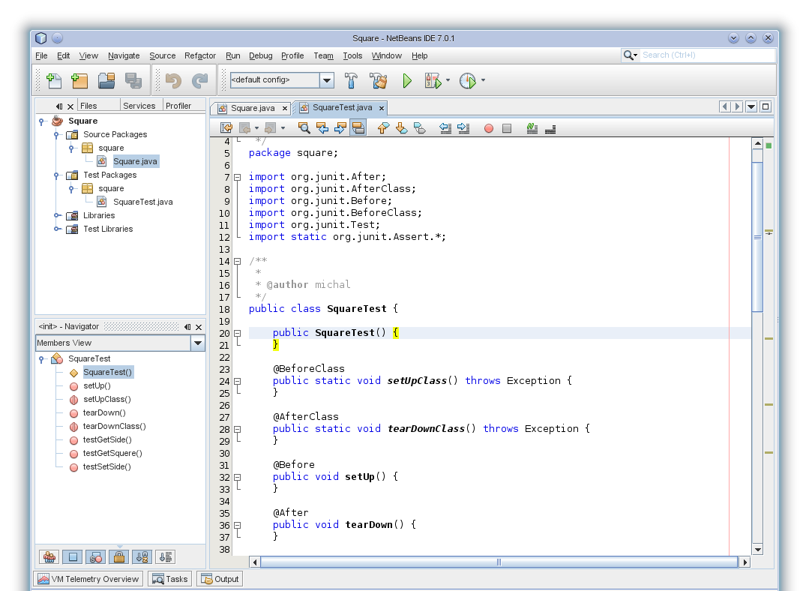This screenshot has width=809, height=591.
Task: Click the editor vertical scrollbar thumb
Action: pos(757,237)
